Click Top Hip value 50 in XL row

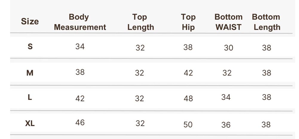point(188,124)
